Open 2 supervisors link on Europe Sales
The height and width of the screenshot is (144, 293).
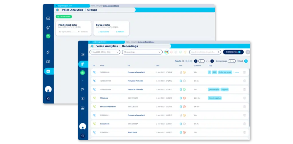[104, 32]
